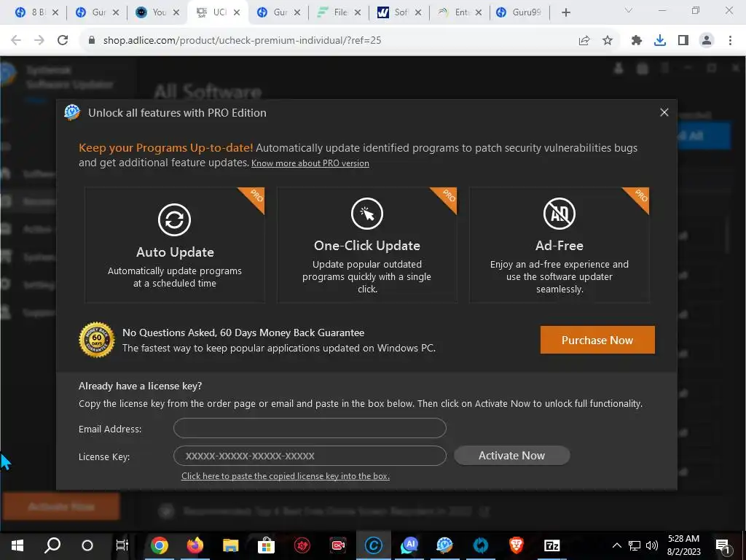Open taskbar search magnifier
This screenshot has width=746, height=560.
(x=52, y=545)
